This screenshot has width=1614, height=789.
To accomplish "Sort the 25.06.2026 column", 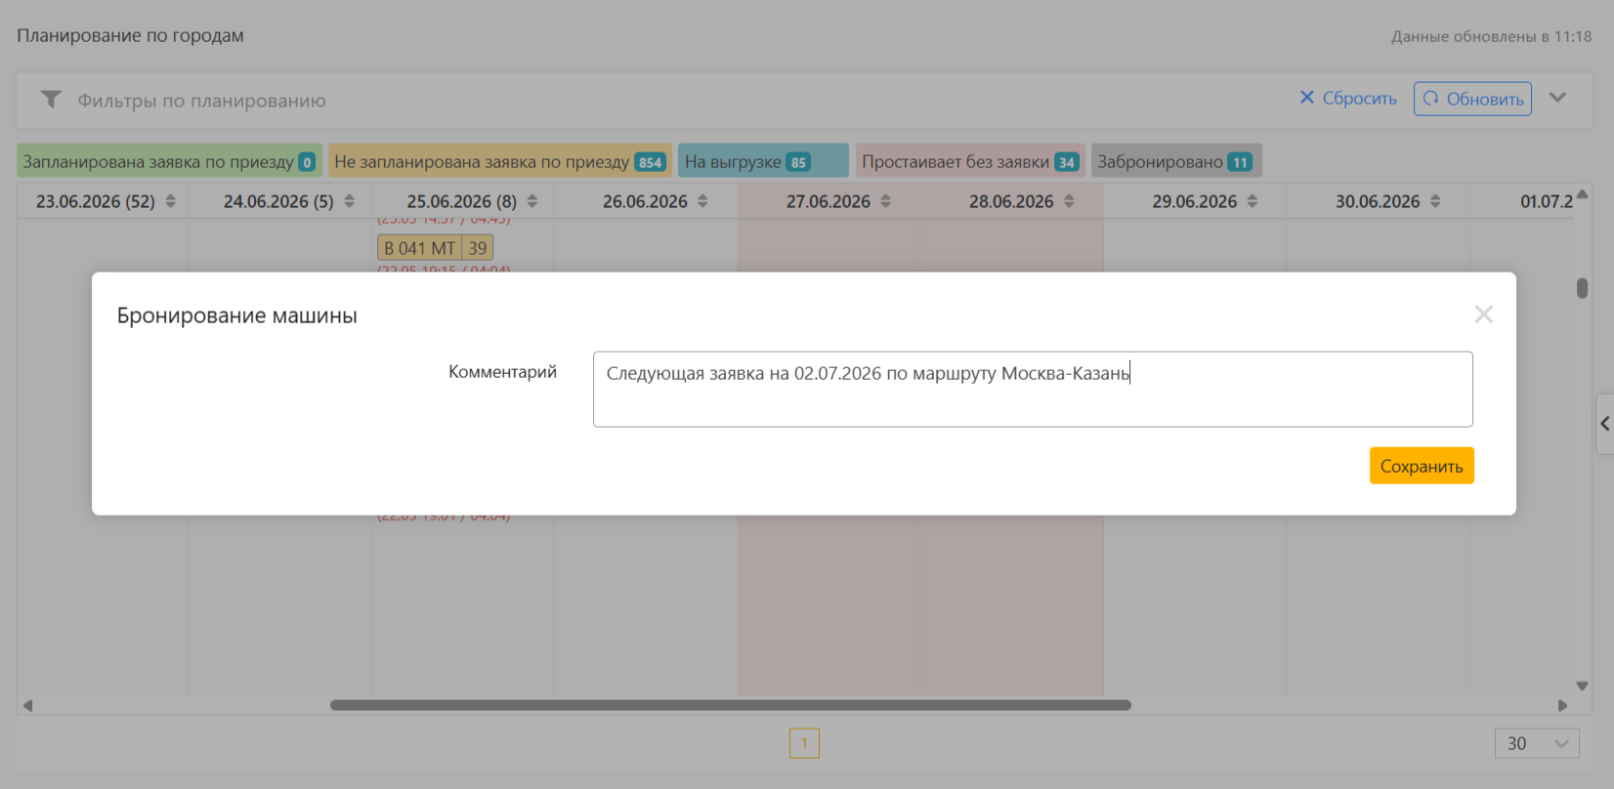I will click(532, 201).
